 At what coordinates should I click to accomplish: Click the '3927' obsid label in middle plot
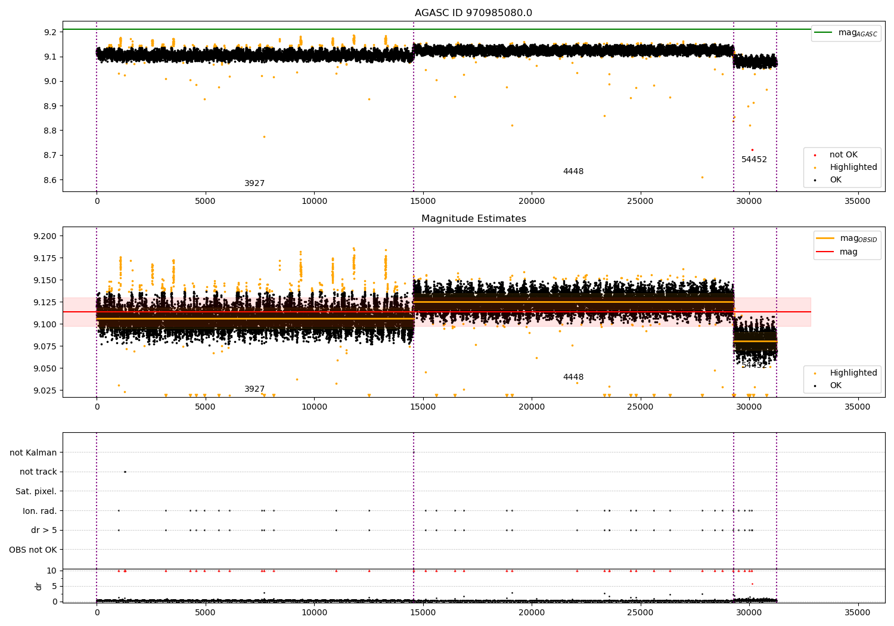[x=254, y=389]
